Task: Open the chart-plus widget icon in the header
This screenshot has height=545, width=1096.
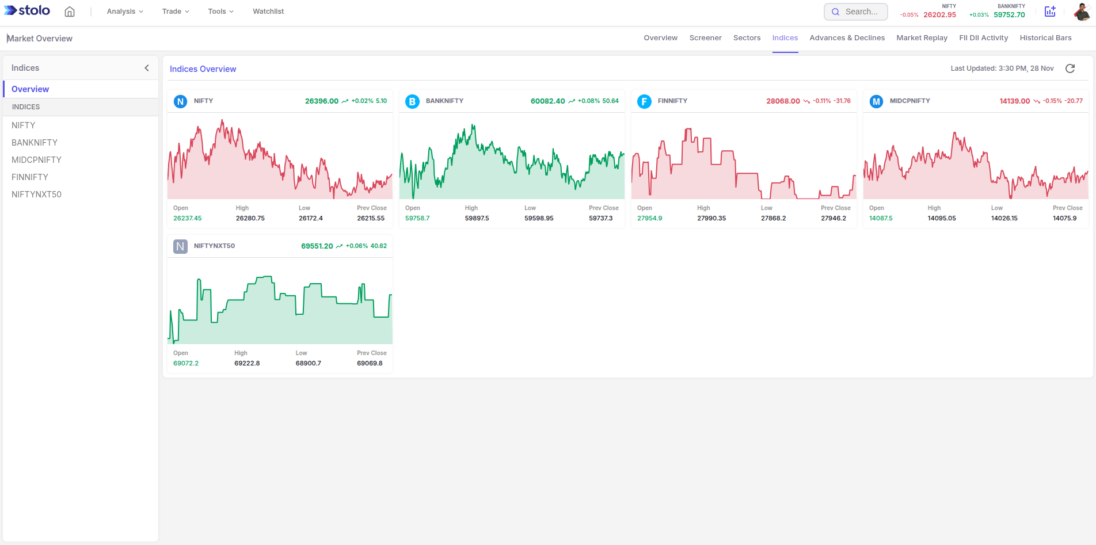Action: 1050,12
